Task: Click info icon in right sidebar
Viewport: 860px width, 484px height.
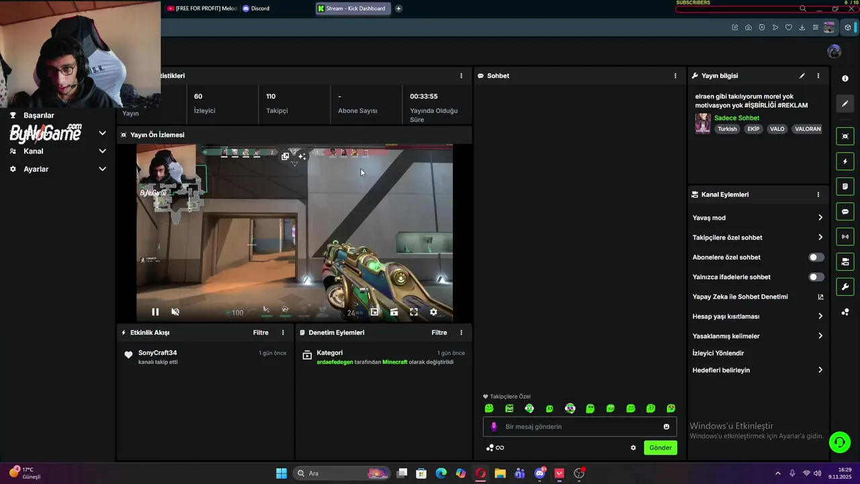Action: 845,79
